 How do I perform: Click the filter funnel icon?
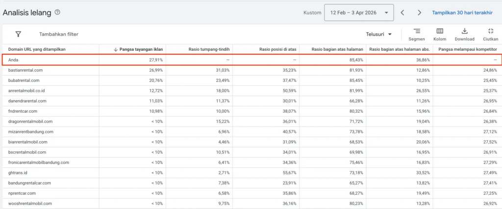coord(18,34)
